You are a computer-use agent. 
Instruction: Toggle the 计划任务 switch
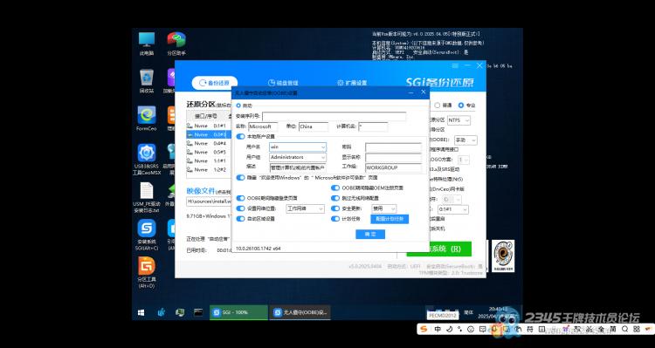click(335, 219)
